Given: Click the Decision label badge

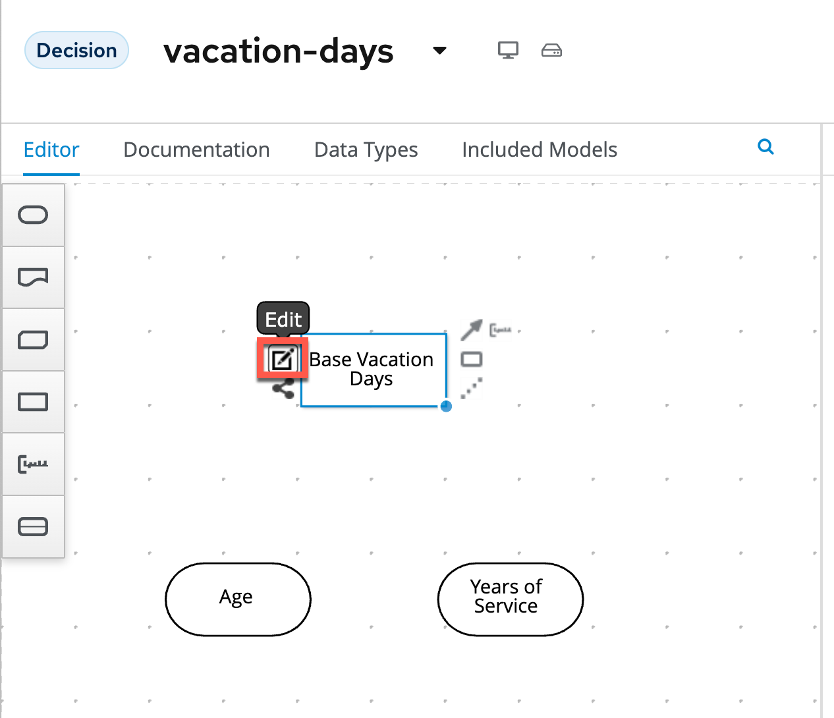Looking at the screenshot, I should (76, 50).
